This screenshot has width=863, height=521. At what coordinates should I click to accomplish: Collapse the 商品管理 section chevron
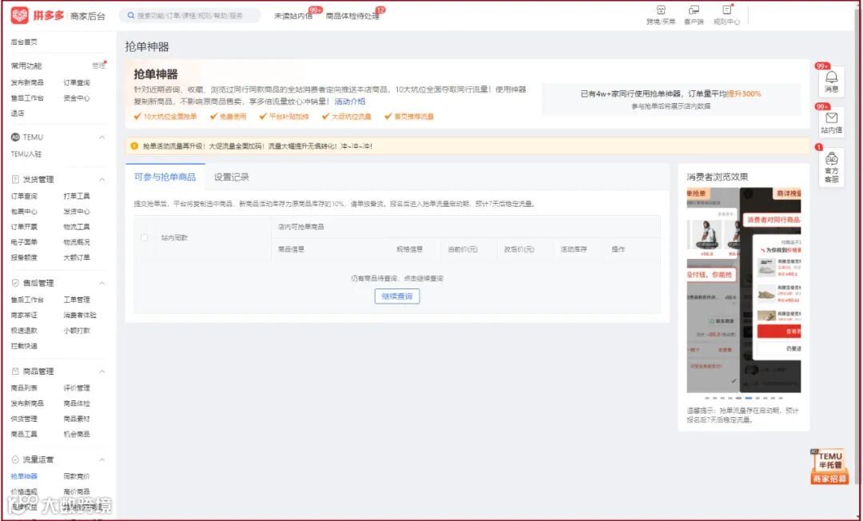pyautogui.click(x=101, y=372)
